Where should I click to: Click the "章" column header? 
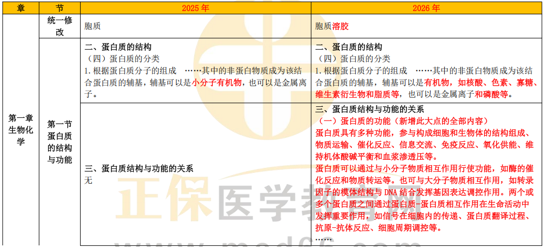pos(20,8)
